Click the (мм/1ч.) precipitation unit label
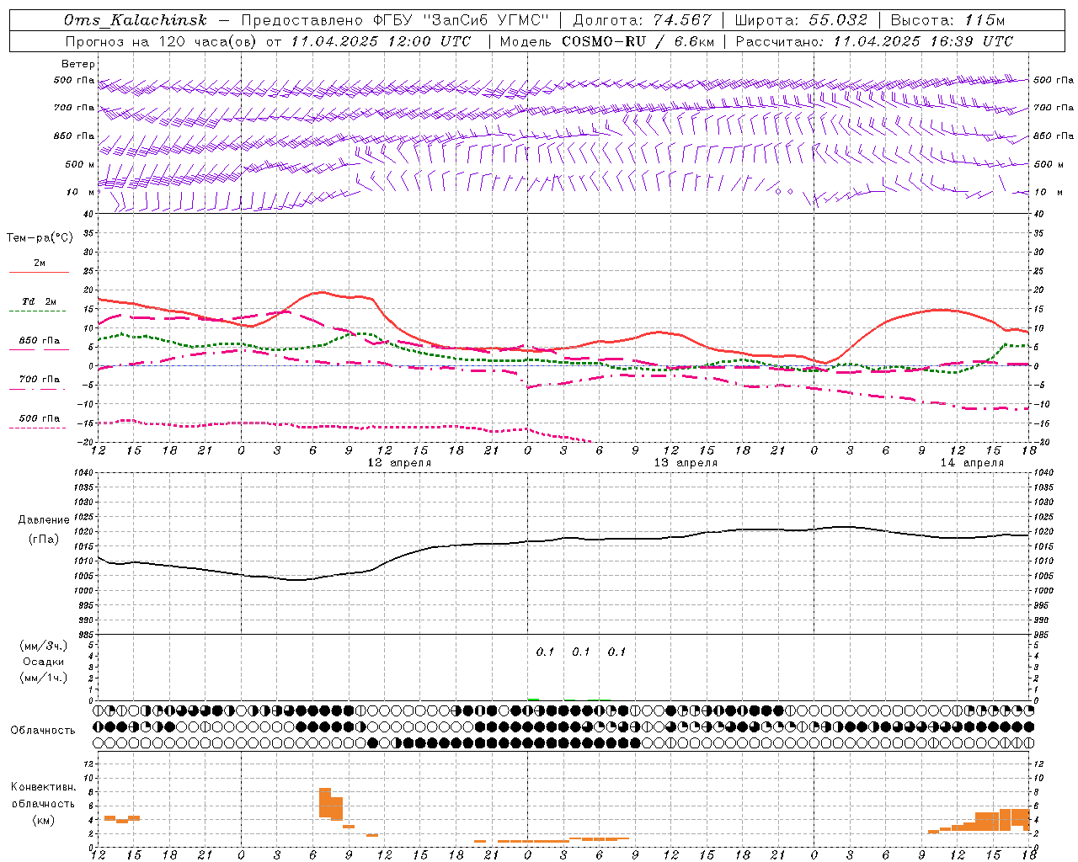The width and height of the screenshot is (1078, 862). 44,678
